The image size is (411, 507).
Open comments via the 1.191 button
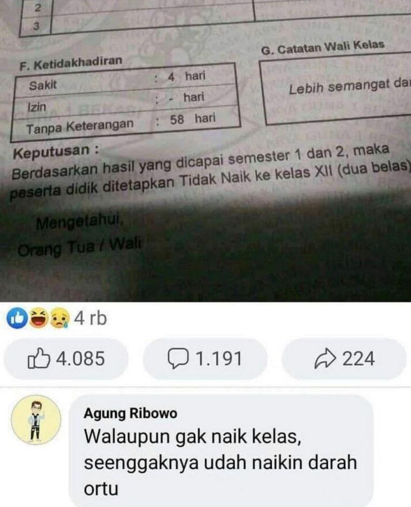coord(205,359)
